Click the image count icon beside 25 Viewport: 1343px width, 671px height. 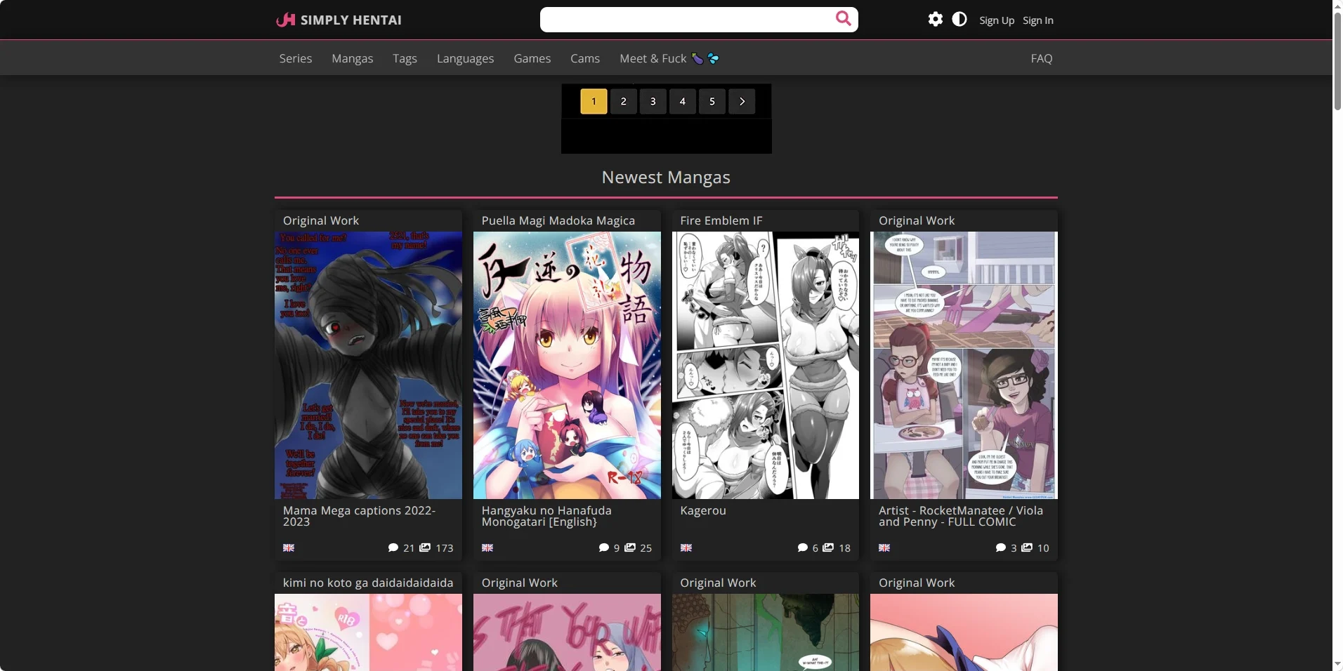tap(630, 547)
